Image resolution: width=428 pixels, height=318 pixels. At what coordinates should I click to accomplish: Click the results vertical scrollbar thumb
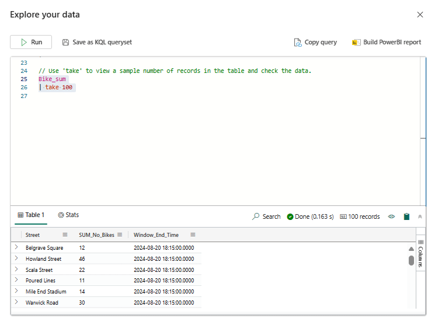coord(411,260)
